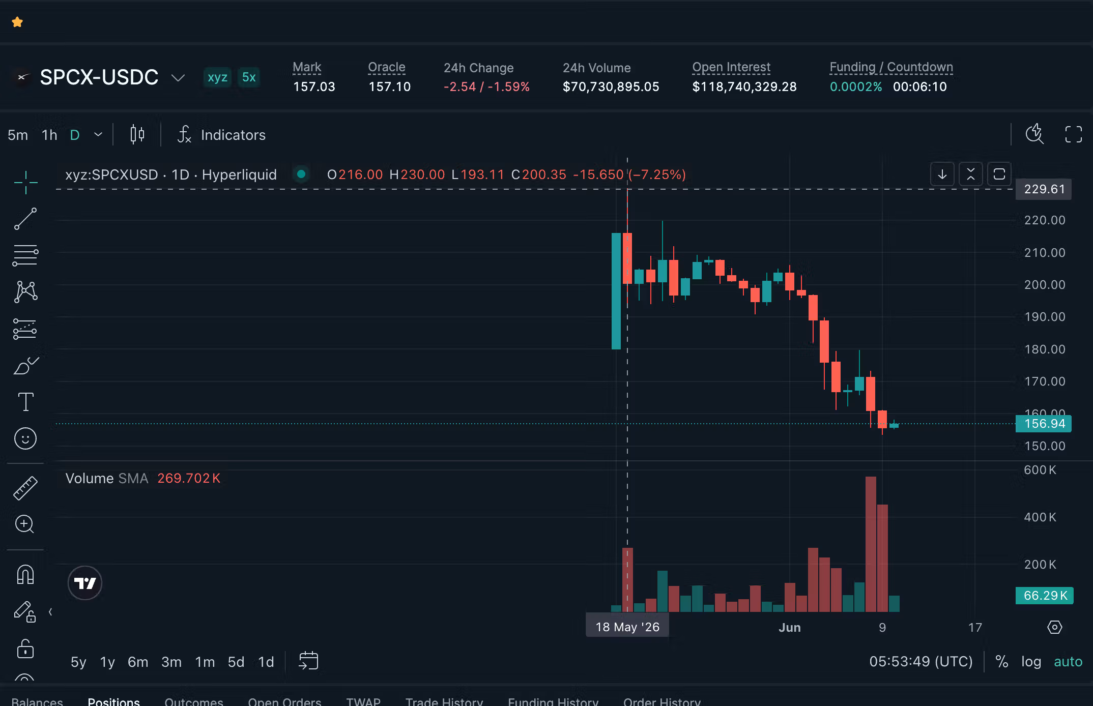Select the ruler measure tool
The image size is (1093, 706).
click(x=25, y=488)
